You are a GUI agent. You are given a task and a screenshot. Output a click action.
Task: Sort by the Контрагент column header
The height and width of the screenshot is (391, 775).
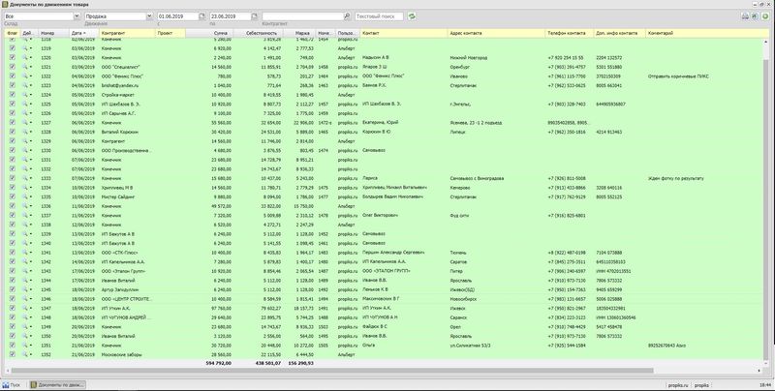pyautogui.click(x=127, y=33)
